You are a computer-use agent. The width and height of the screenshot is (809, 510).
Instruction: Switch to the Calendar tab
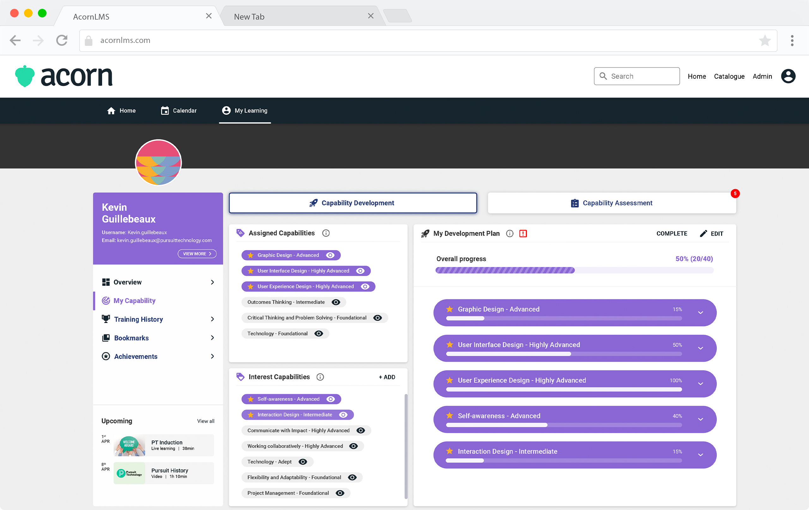tap(179, 111)
